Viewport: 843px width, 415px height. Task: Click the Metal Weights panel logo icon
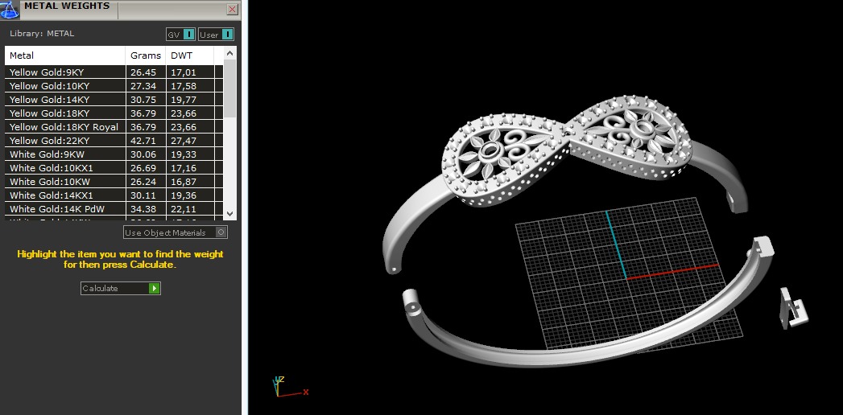pyautogui.click(x=10, y=9)
